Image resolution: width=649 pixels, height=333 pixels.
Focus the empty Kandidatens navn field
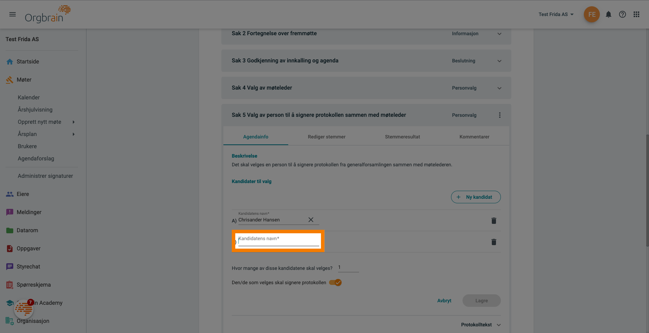(278, 241)
